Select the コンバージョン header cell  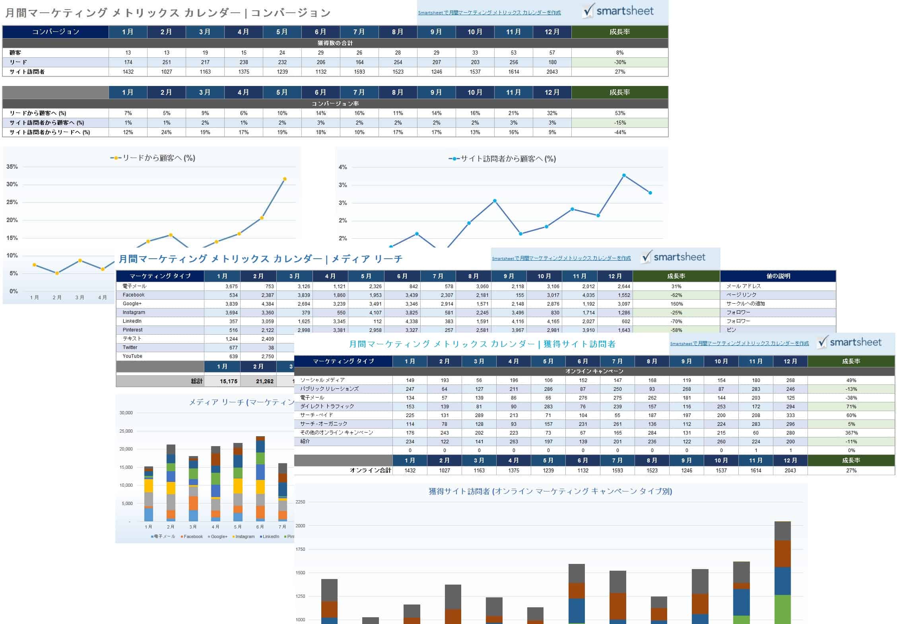(x=56, y=32)
